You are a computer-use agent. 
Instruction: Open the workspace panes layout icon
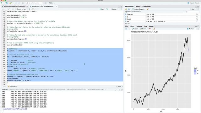click(46, 3)
